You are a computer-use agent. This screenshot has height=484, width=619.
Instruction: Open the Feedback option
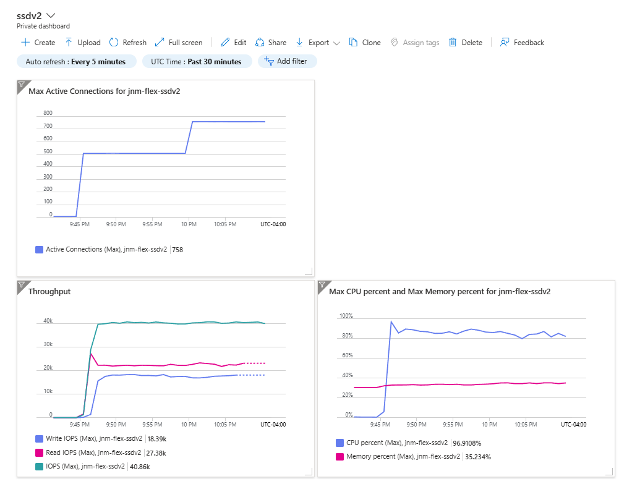[x=522, y=43]
